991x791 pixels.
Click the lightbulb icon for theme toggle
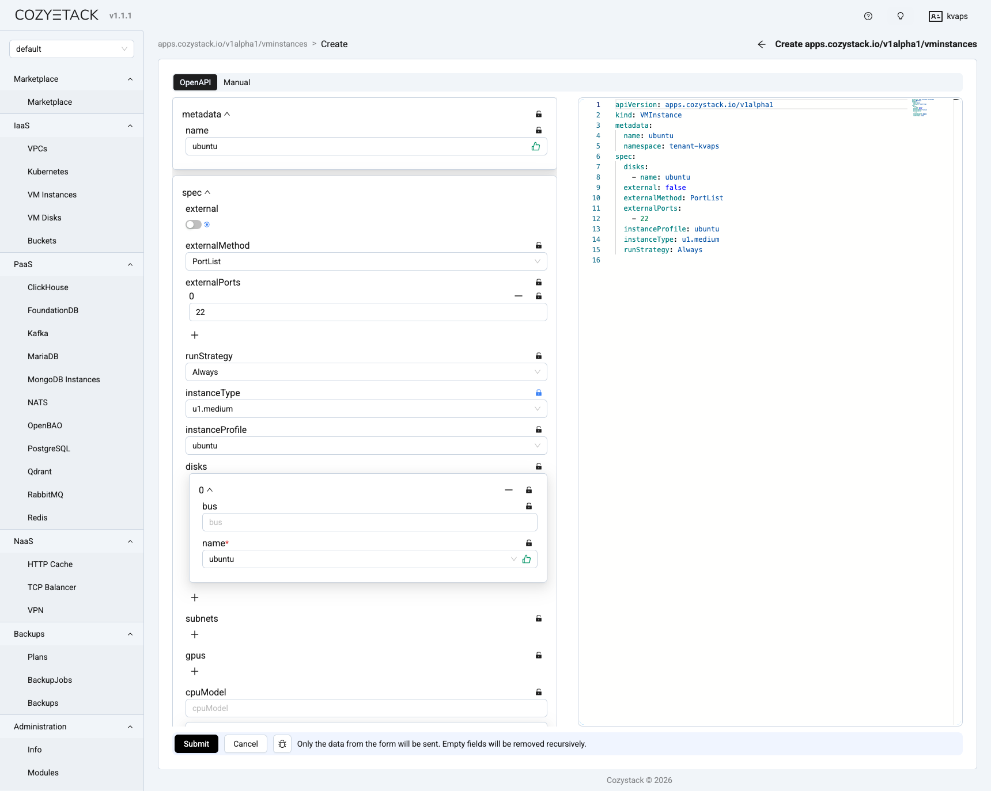(900, 16)
